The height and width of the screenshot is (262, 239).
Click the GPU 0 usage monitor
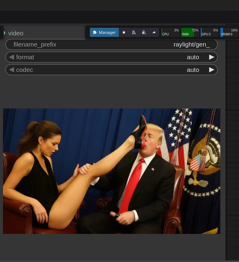[210, 32]
